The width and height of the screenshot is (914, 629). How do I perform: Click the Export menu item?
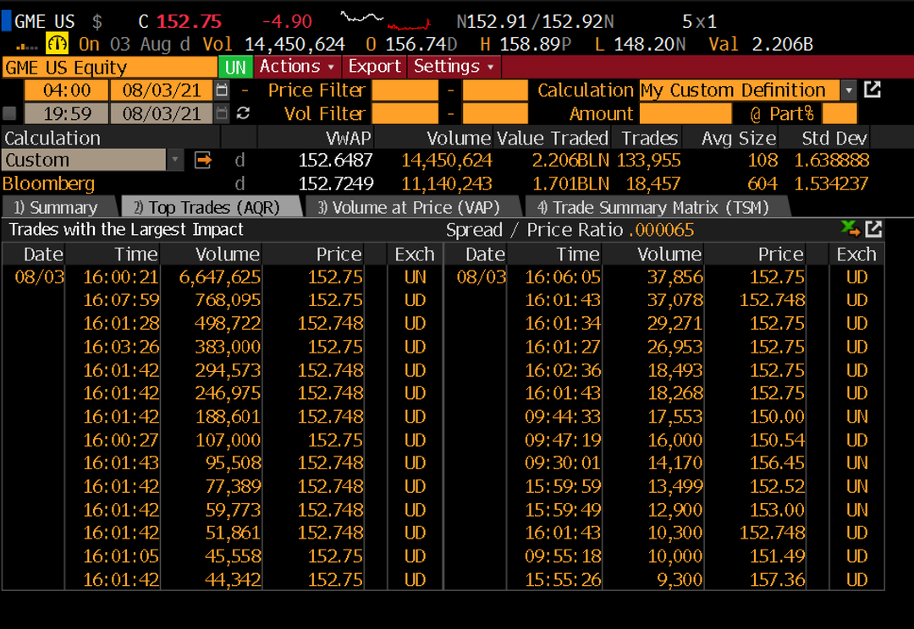point(374,67)
